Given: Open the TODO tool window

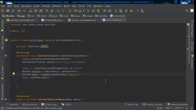Looking at the screenshot, I should [x=66, y=105].
